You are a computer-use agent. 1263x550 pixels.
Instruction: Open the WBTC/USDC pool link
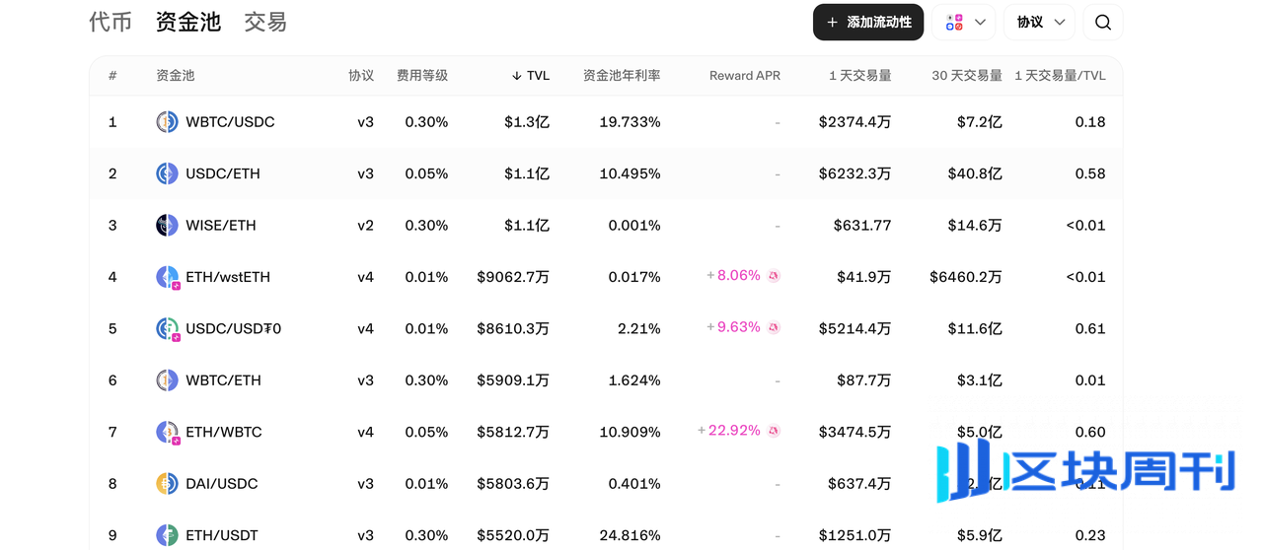click(230, 122)
